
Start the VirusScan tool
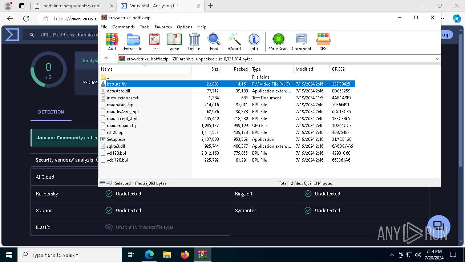click(x=278, y=42)
